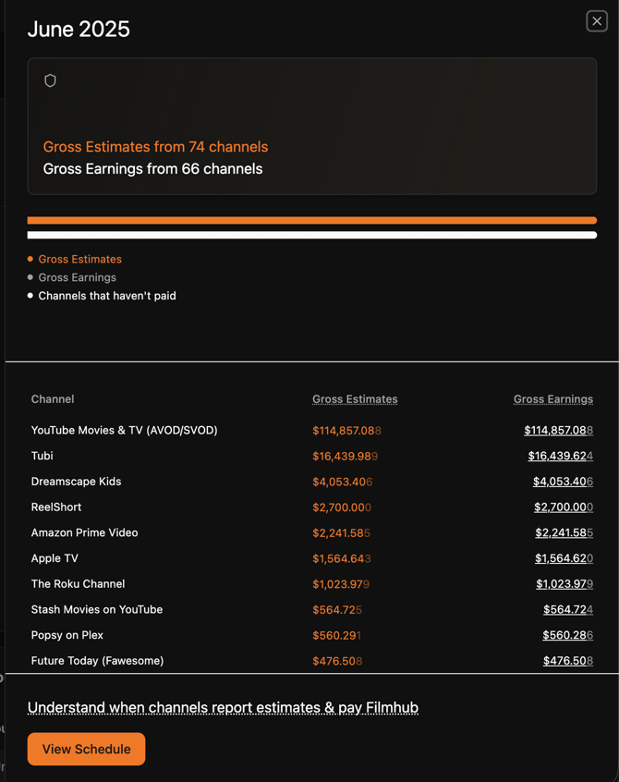Open Dreamscape Kids gross earnings link
The height and width of the screenshot is (782, 619).
[x=563, y=482]
